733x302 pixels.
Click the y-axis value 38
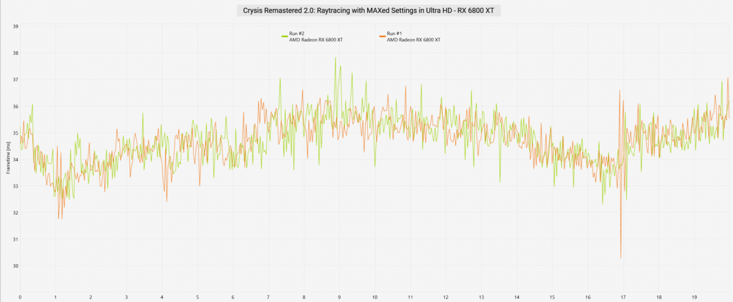[x=15, y=53]
